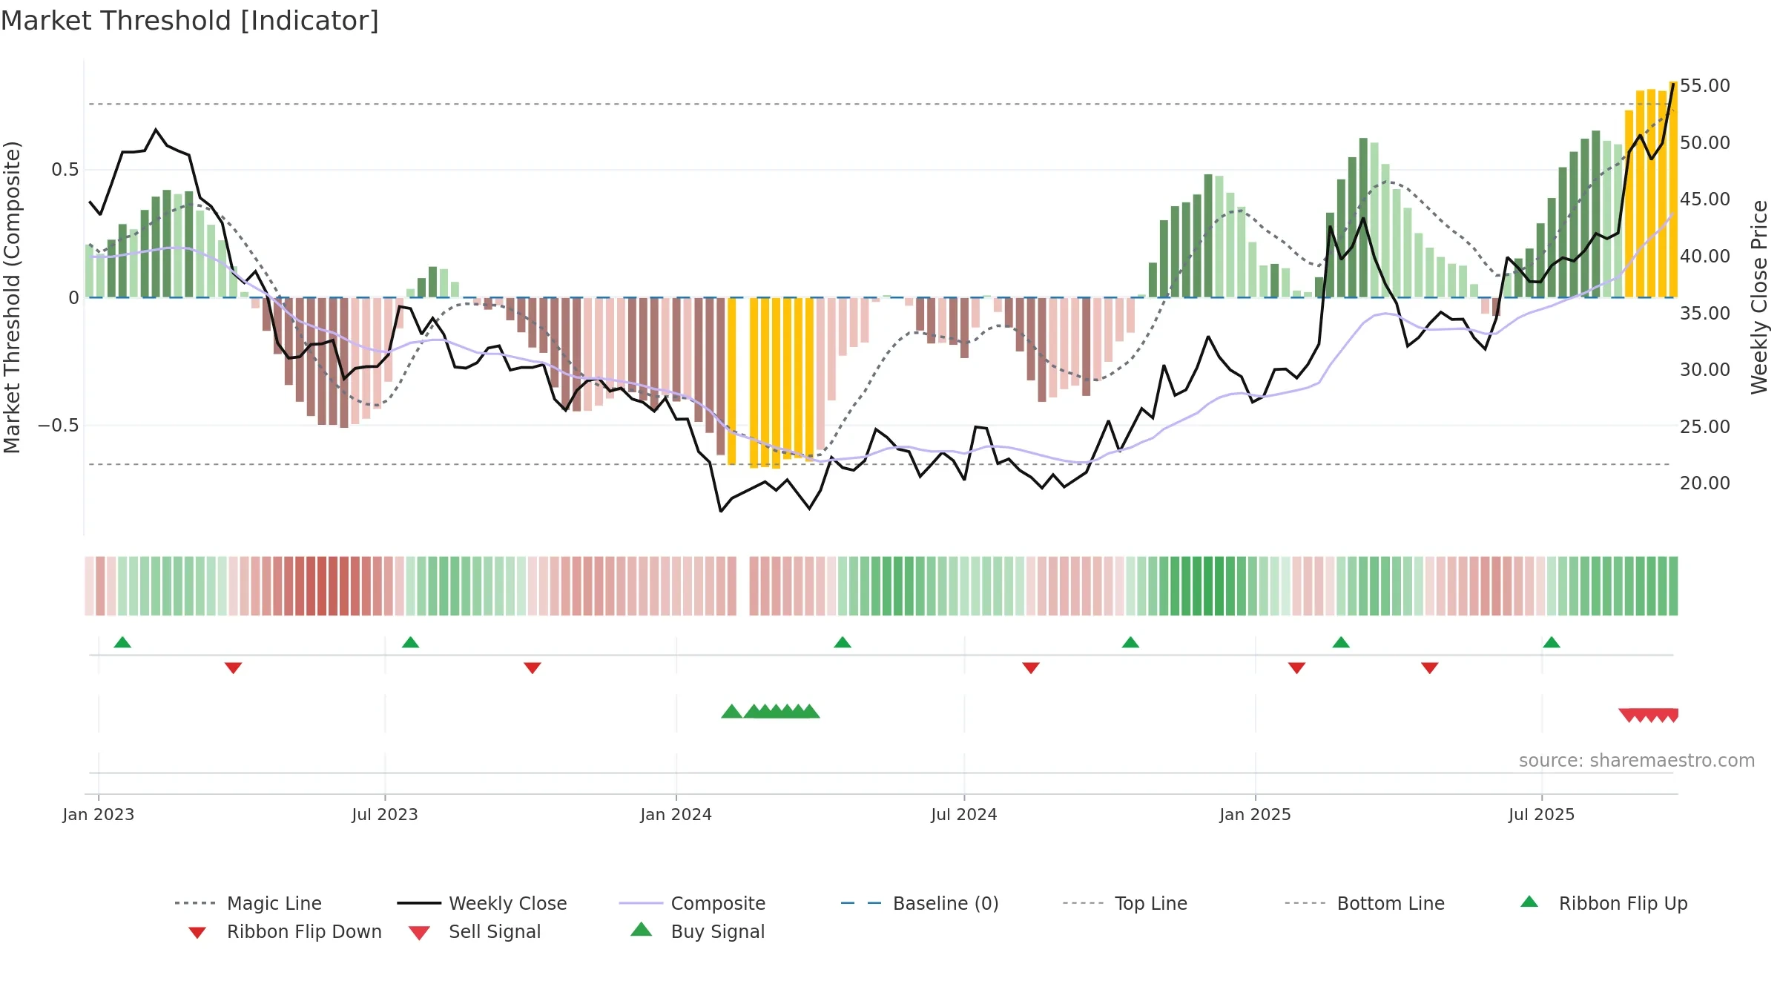This screenshot has width=1780, height=1001.
Task: Click the Ribbon Flip Down marker in late January 2025
Action: pos(1297,668)
